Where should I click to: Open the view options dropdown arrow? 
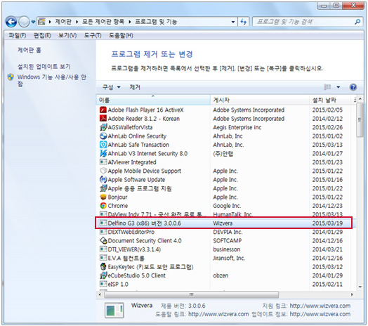tap(339, 87)
